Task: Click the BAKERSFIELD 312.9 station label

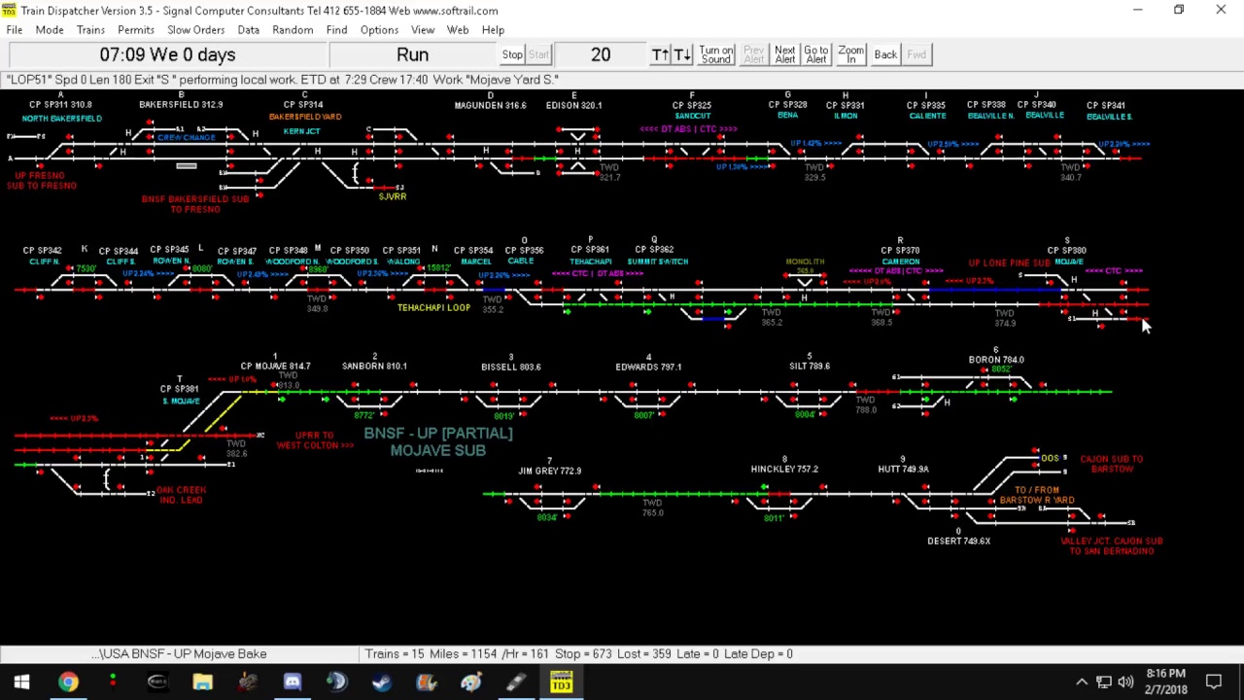Action: [181, 104]
